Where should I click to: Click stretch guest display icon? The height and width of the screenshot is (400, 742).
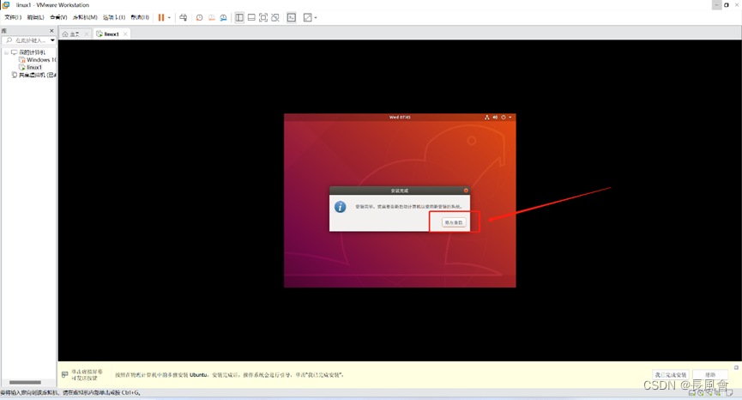tap(308, 17)
